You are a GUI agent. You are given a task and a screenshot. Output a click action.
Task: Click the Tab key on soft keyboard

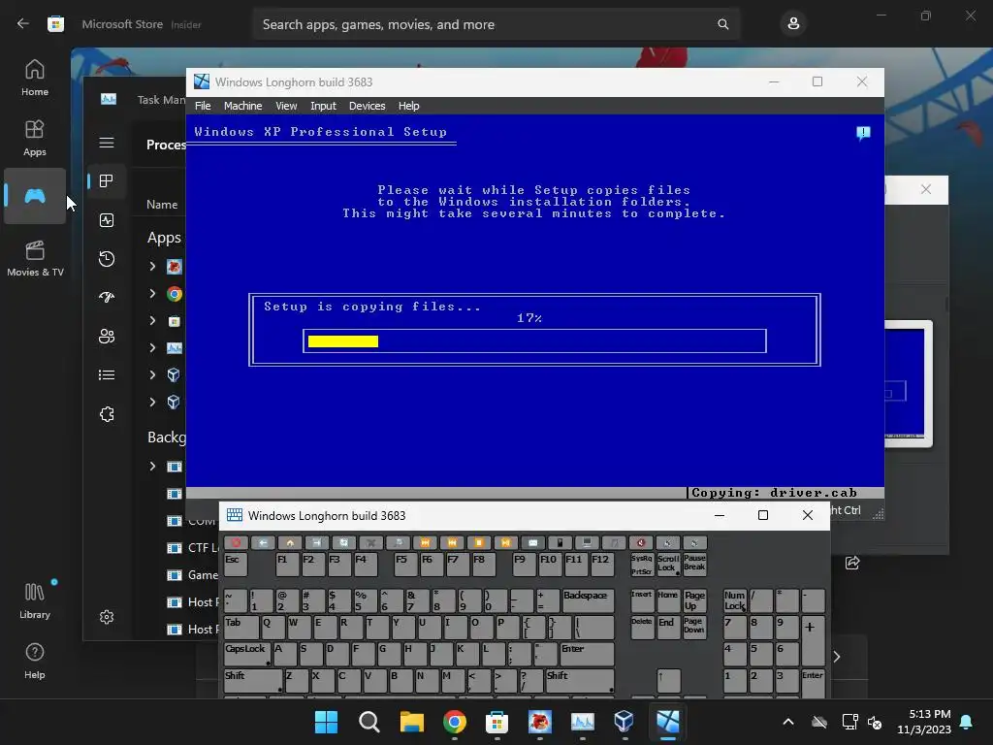tap(241, 628)
